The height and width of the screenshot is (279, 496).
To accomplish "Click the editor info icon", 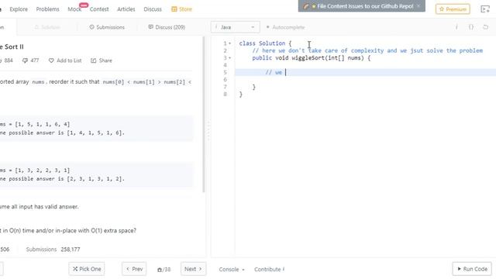I will pos(456,27).
